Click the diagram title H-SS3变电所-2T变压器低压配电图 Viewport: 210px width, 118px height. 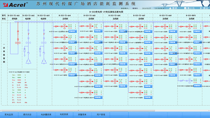click(x=106, y=12)
